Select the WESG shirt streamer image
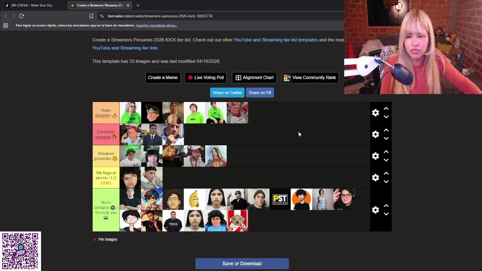482x271 pixels. click(x=173, y=221)
